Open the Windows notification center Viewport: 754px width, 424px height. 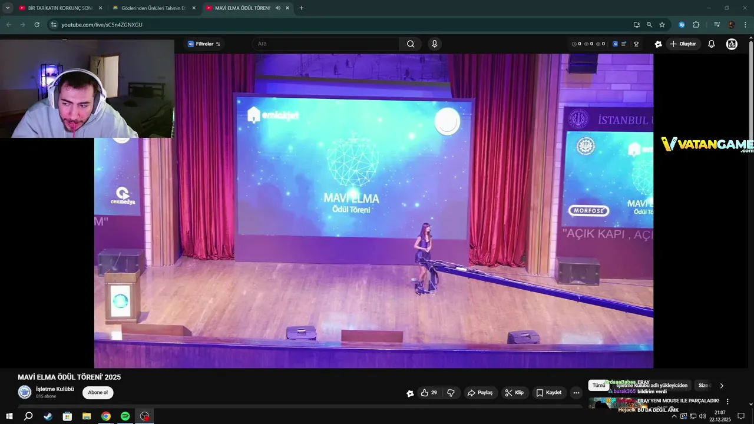(x=741, y=416)
